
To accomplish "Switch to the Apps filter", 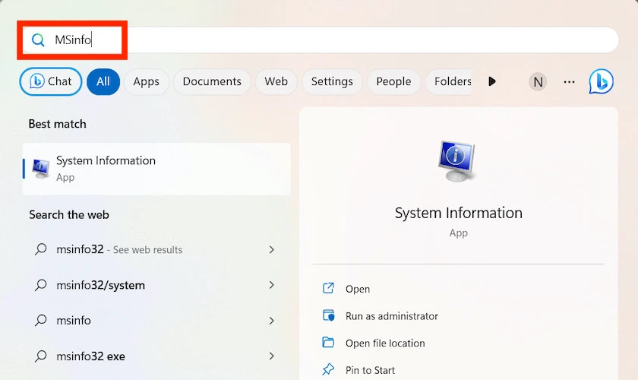I will coord(146,81).
